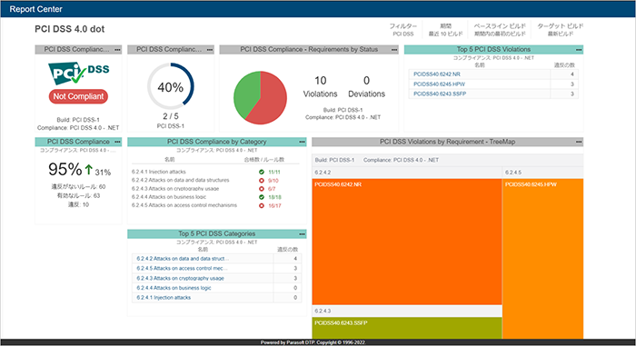Open the ターゲット ビルド dropdown
Screen dimensions: 636x346
click(561, 30)
